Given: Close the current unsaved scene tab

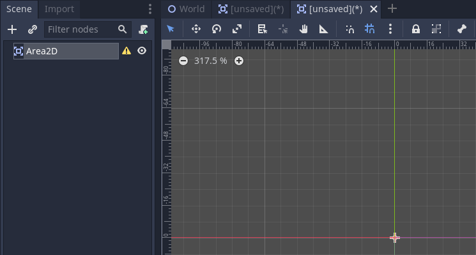Looking at the screenshot, I should [374, 9].
